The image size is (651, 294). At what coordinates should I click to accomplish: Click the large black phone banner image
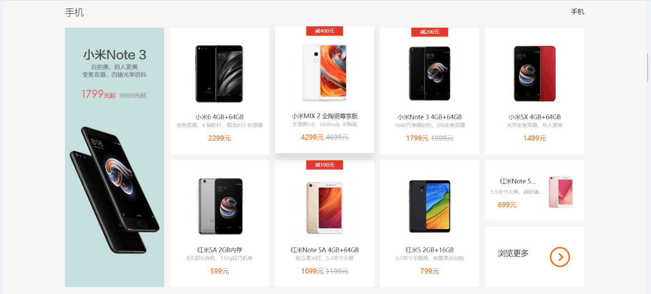click(115, 190)
